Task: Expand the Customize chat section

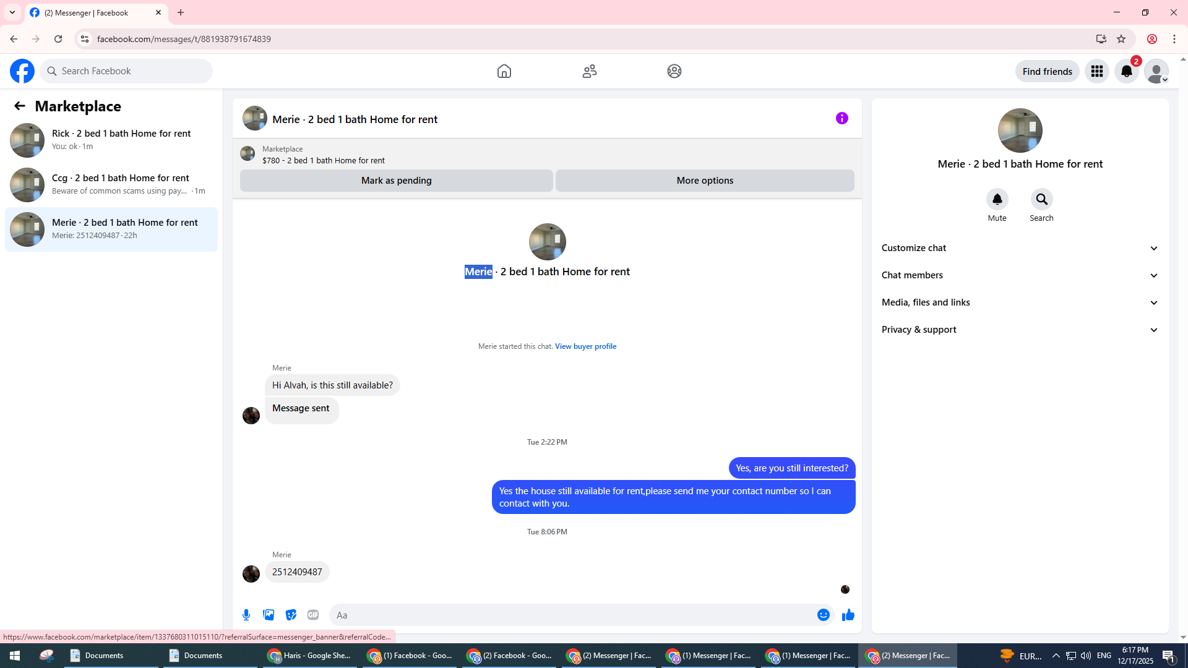Action: pos(1019,248)
